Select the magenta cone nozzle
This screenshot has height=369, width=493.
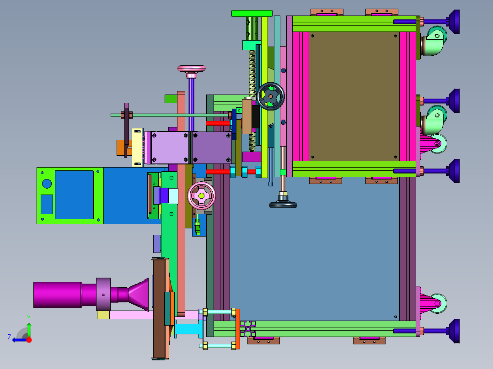[138, 295]
